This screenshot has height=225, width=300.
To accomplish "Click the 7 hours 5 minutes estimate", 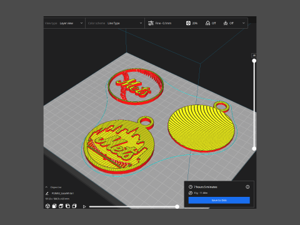I will (x=206, y=187).
